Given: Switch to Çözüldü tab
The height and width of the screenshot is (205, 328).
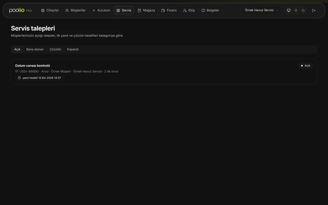Looking at the screenshot, I should [55, 49].
